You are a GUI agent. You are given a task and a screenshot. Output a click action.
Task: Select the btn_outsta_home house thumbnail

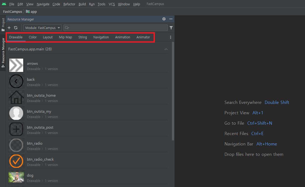pos(16,97)
